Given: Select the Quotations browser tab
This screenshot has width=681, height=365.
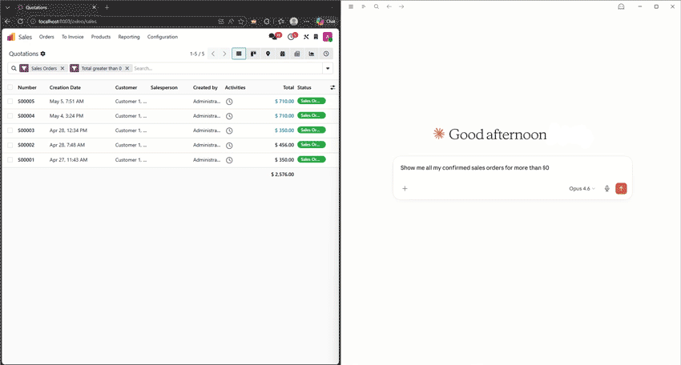Looking at the screenshot, I should (56, 7).
